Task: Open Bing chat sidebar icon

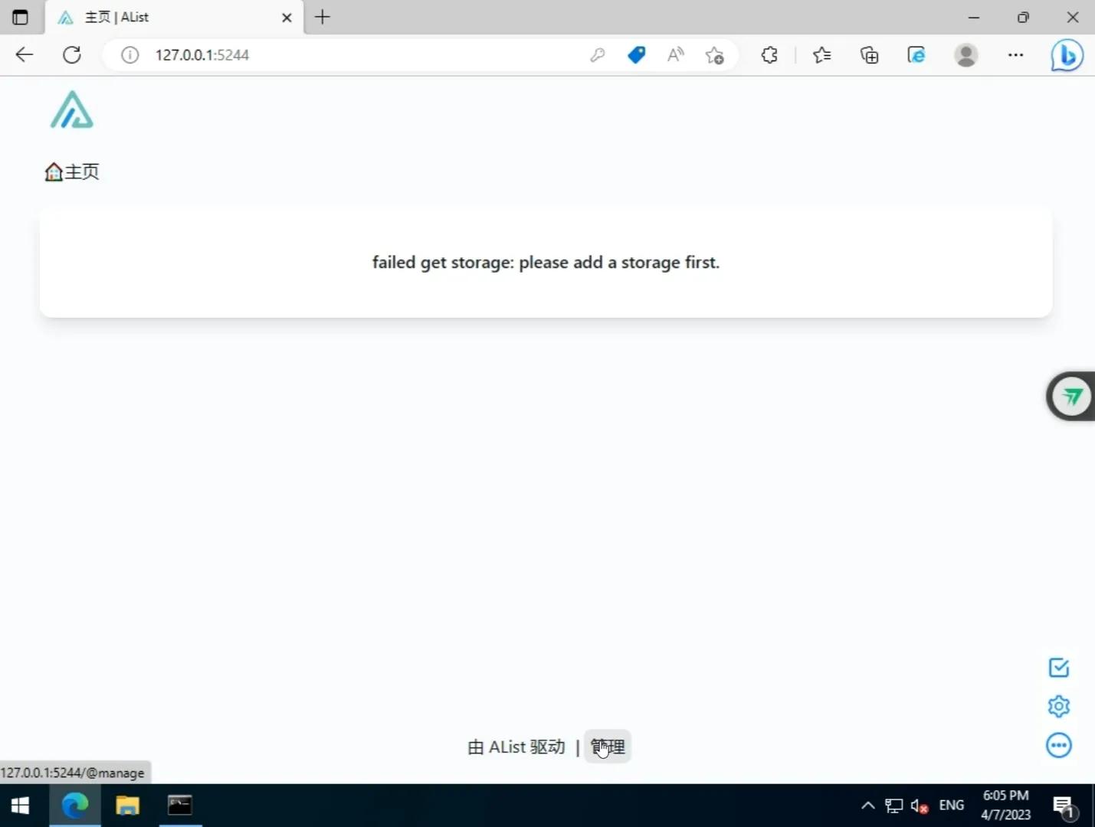Action: coord(1067,54)
